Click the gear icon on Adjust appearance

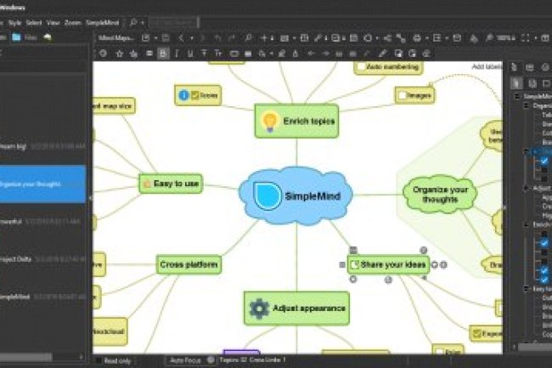(x=259, y=309)
